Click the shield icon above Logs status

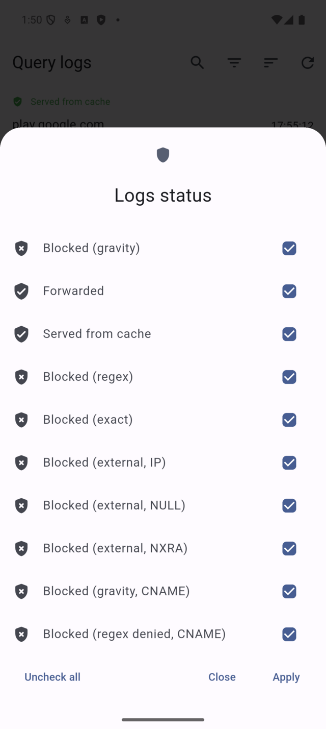[163, 155]
